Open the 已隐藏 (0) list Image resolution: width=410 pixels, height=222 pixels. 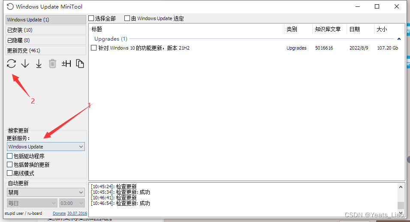46,40
